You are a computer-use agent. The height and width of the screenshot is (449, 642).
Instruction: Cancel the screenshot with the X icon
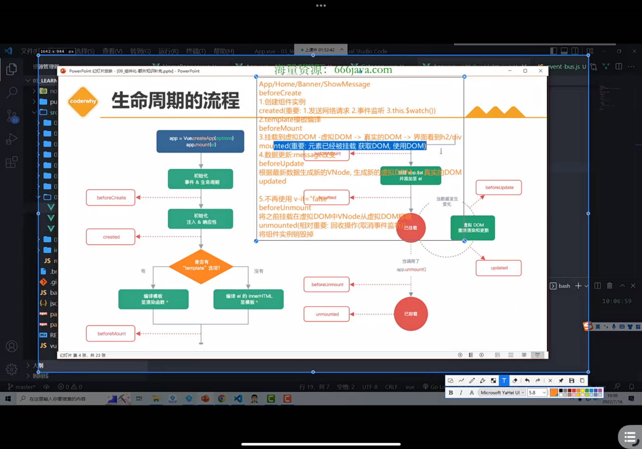(x=550, y=380)
